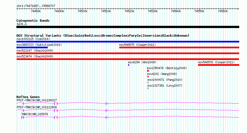
Task: Select the small red esv1327381 marker
Action: pyautogui.click(x=148, y=88)
